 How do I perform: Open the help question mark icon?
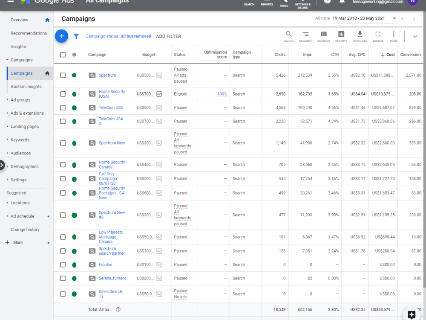coord(327,1)
